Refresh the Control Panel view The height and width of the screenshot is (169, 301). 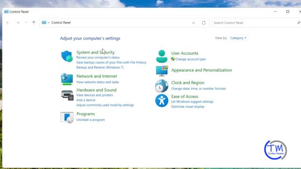pos(204,23)
